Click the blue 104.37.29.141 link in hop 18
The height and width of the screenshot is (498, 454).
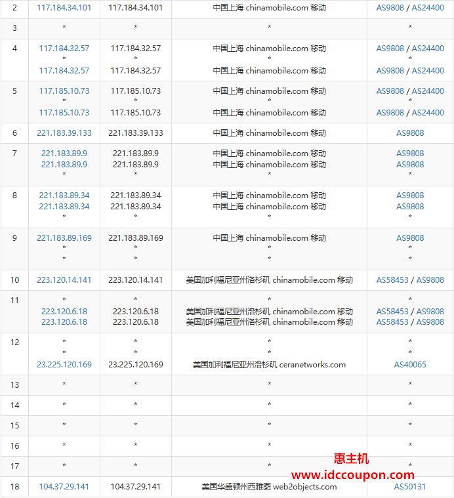point(64,486)
